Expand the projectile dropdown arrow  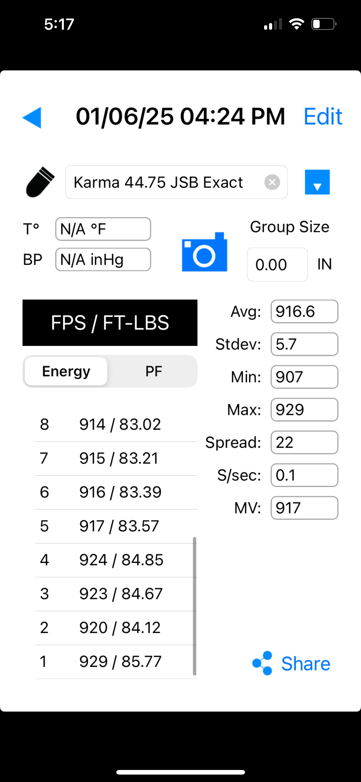point(317,182)
